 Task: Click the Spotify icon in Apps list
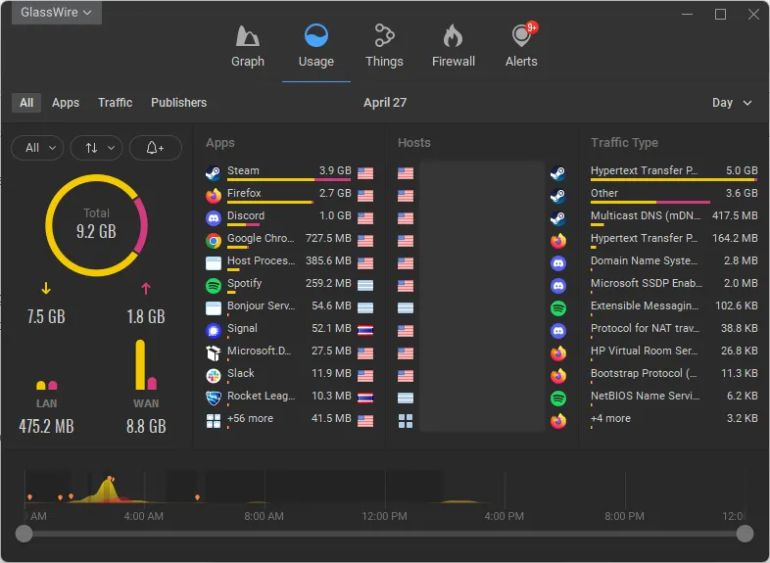214,286
